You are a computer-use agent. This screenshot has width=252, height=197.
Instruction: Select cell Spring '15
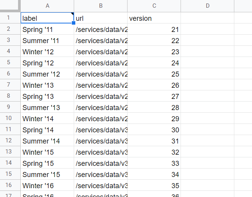click(x=47, y=163)
